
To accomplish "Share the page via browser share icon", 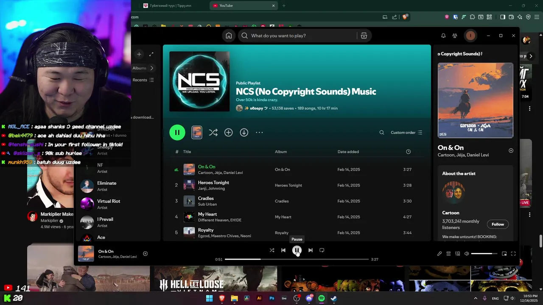I will (395, 17).
